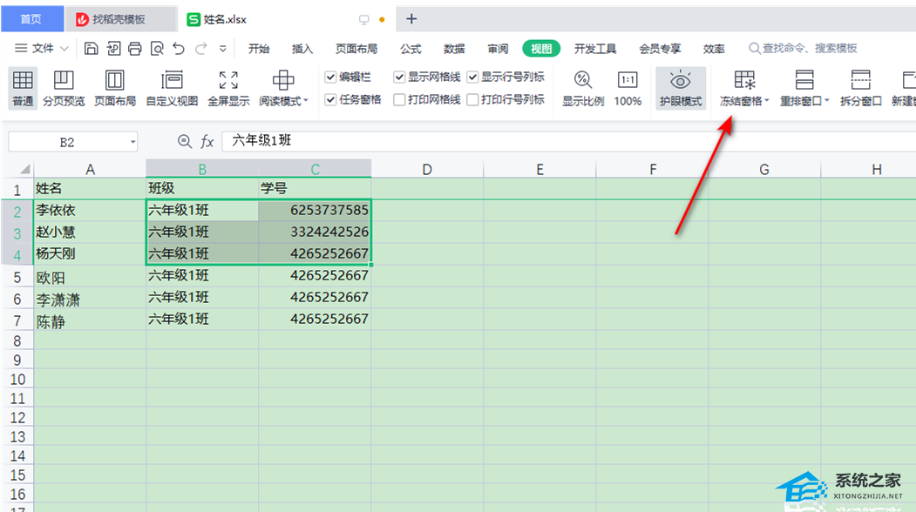Click the new tab plus button
This screenshot has width=916, height=512.
click(412, 19)
